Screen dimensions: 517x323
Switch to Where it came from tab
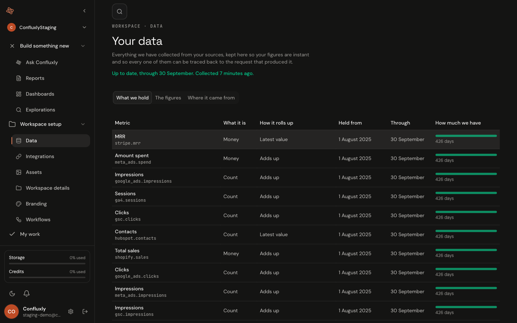coord(211,98)
